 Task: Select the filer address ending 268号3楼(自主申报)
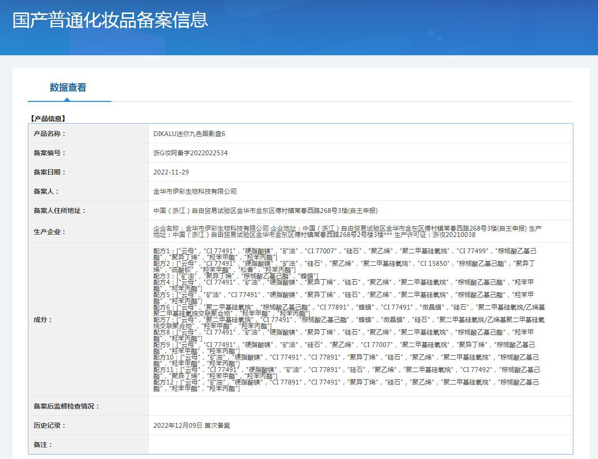[x=265, y=211]
